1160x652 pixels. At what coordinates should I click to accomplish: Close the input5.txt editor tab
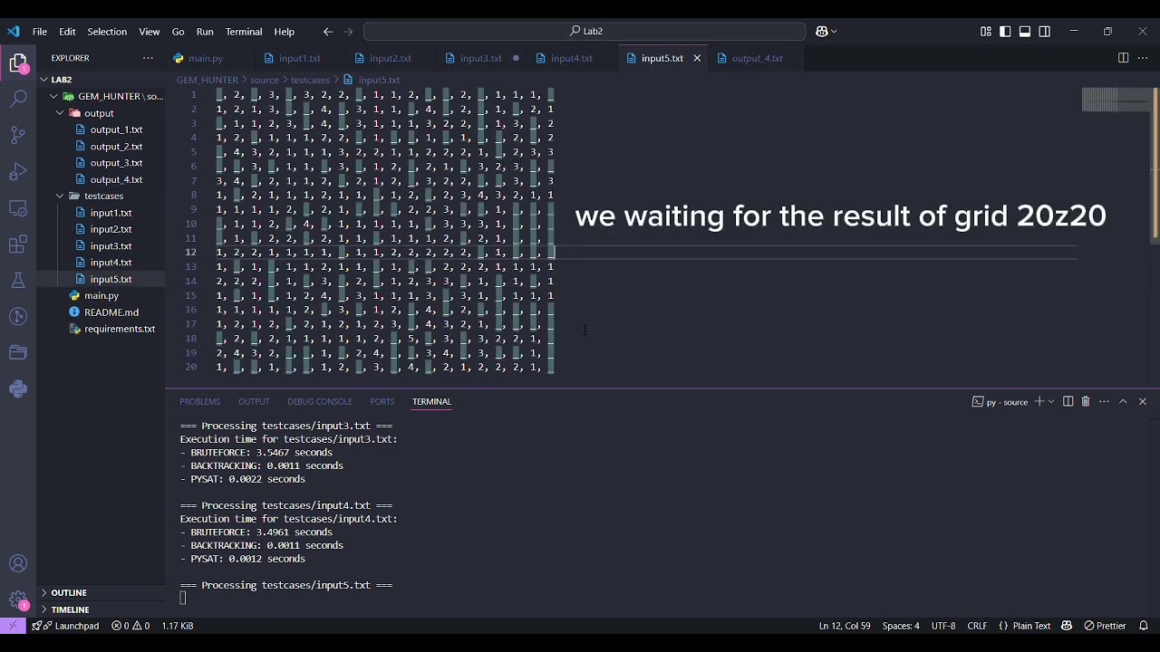click(x=697, y=58)
